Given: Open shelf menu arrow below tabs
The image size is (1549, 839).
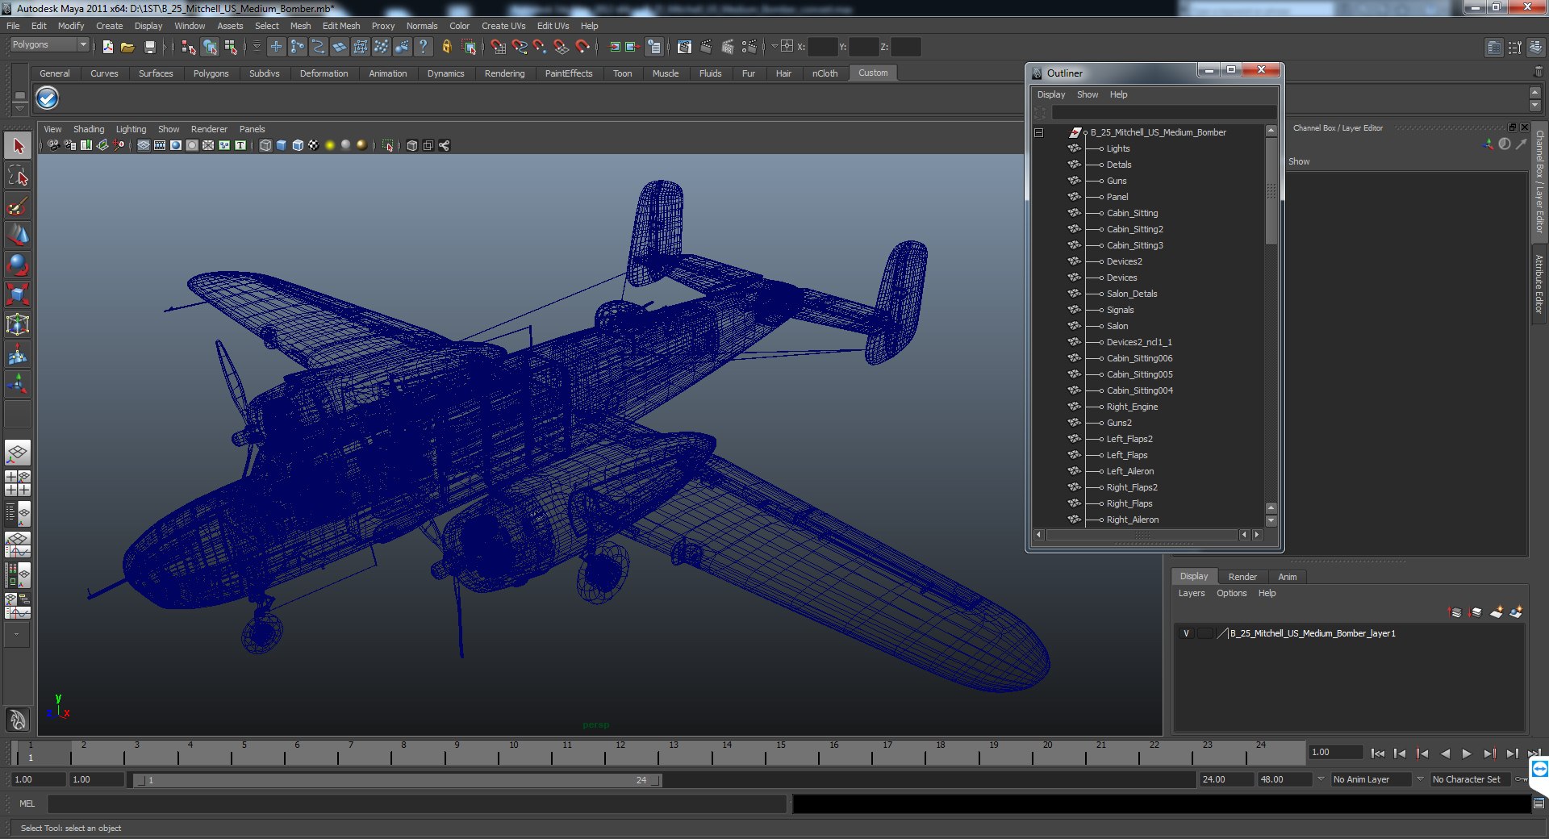Looking at the screenshot, I should pos(19,109).
